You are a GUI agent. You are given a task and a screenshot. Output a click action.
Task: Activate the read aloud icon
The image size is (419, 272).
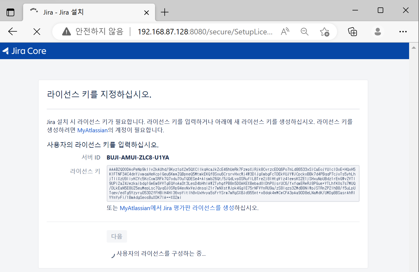(x=285, y=32)
